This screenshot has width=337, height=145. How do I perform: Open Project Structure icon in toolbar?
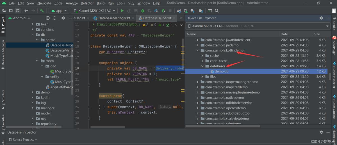(201, 11)
